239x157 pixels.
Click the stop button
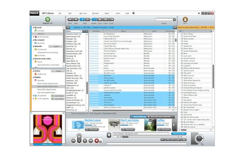(x=85, y=141)
